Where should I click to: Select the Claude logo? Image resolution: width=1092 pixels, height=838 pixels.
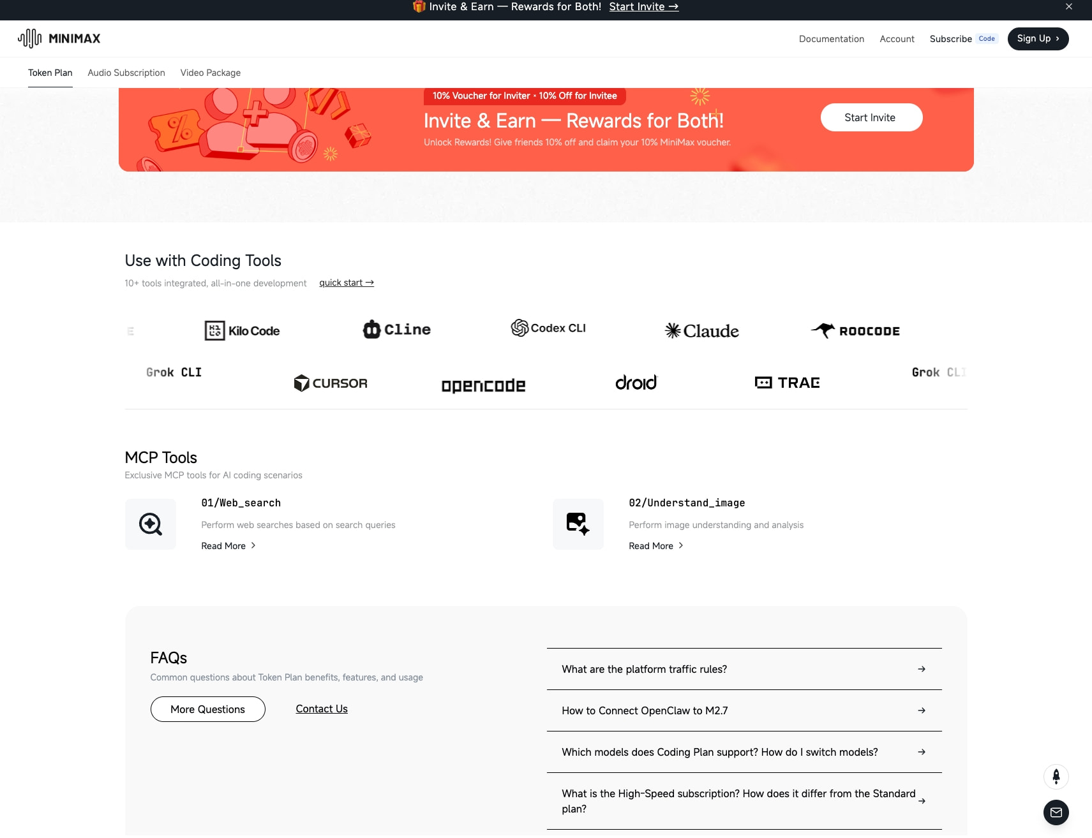click(x=701, y=330)
